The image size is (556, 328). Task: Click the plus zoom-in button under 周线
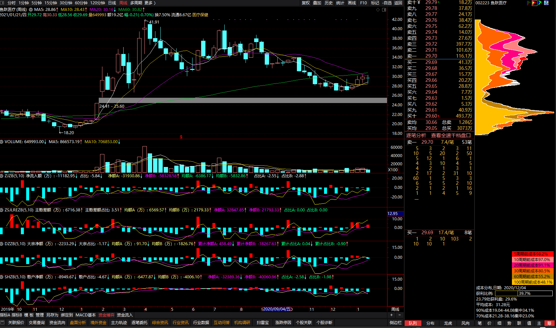tap(391, 315)
